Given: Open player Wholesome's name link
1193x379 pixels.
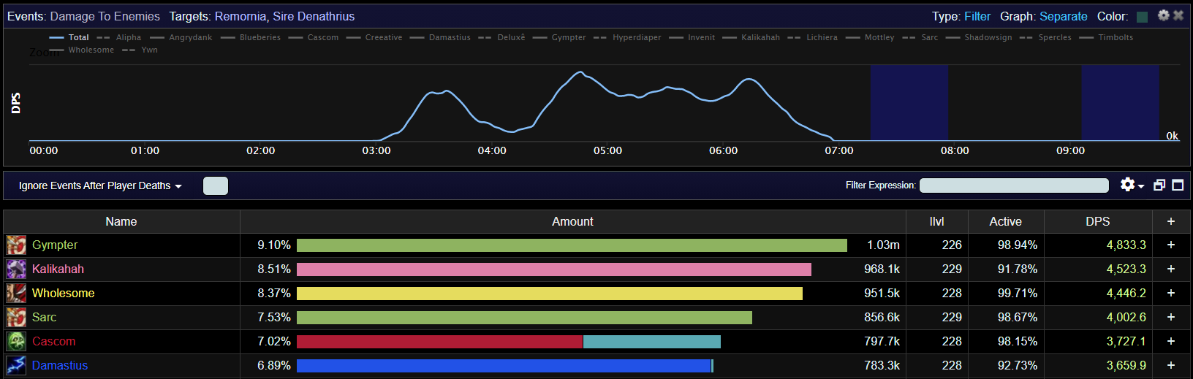Looking at the screenshot, I should (x=63, y=294).
